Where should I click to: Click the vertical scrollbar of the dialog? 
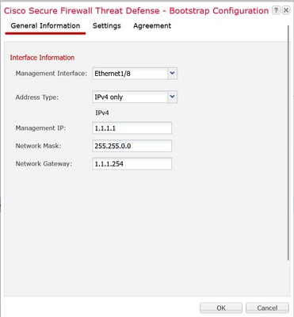(288, 143)
